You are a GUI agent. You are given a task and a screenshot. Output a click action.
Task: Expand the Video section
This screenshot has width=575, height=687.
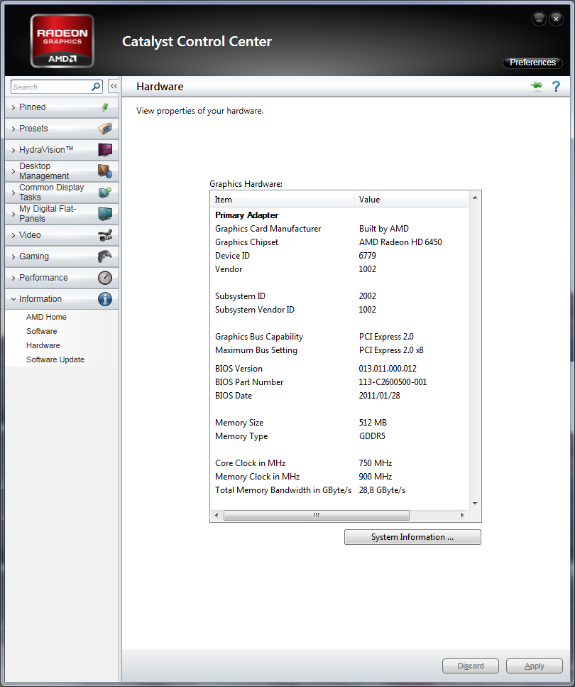(x=61, y=235)
